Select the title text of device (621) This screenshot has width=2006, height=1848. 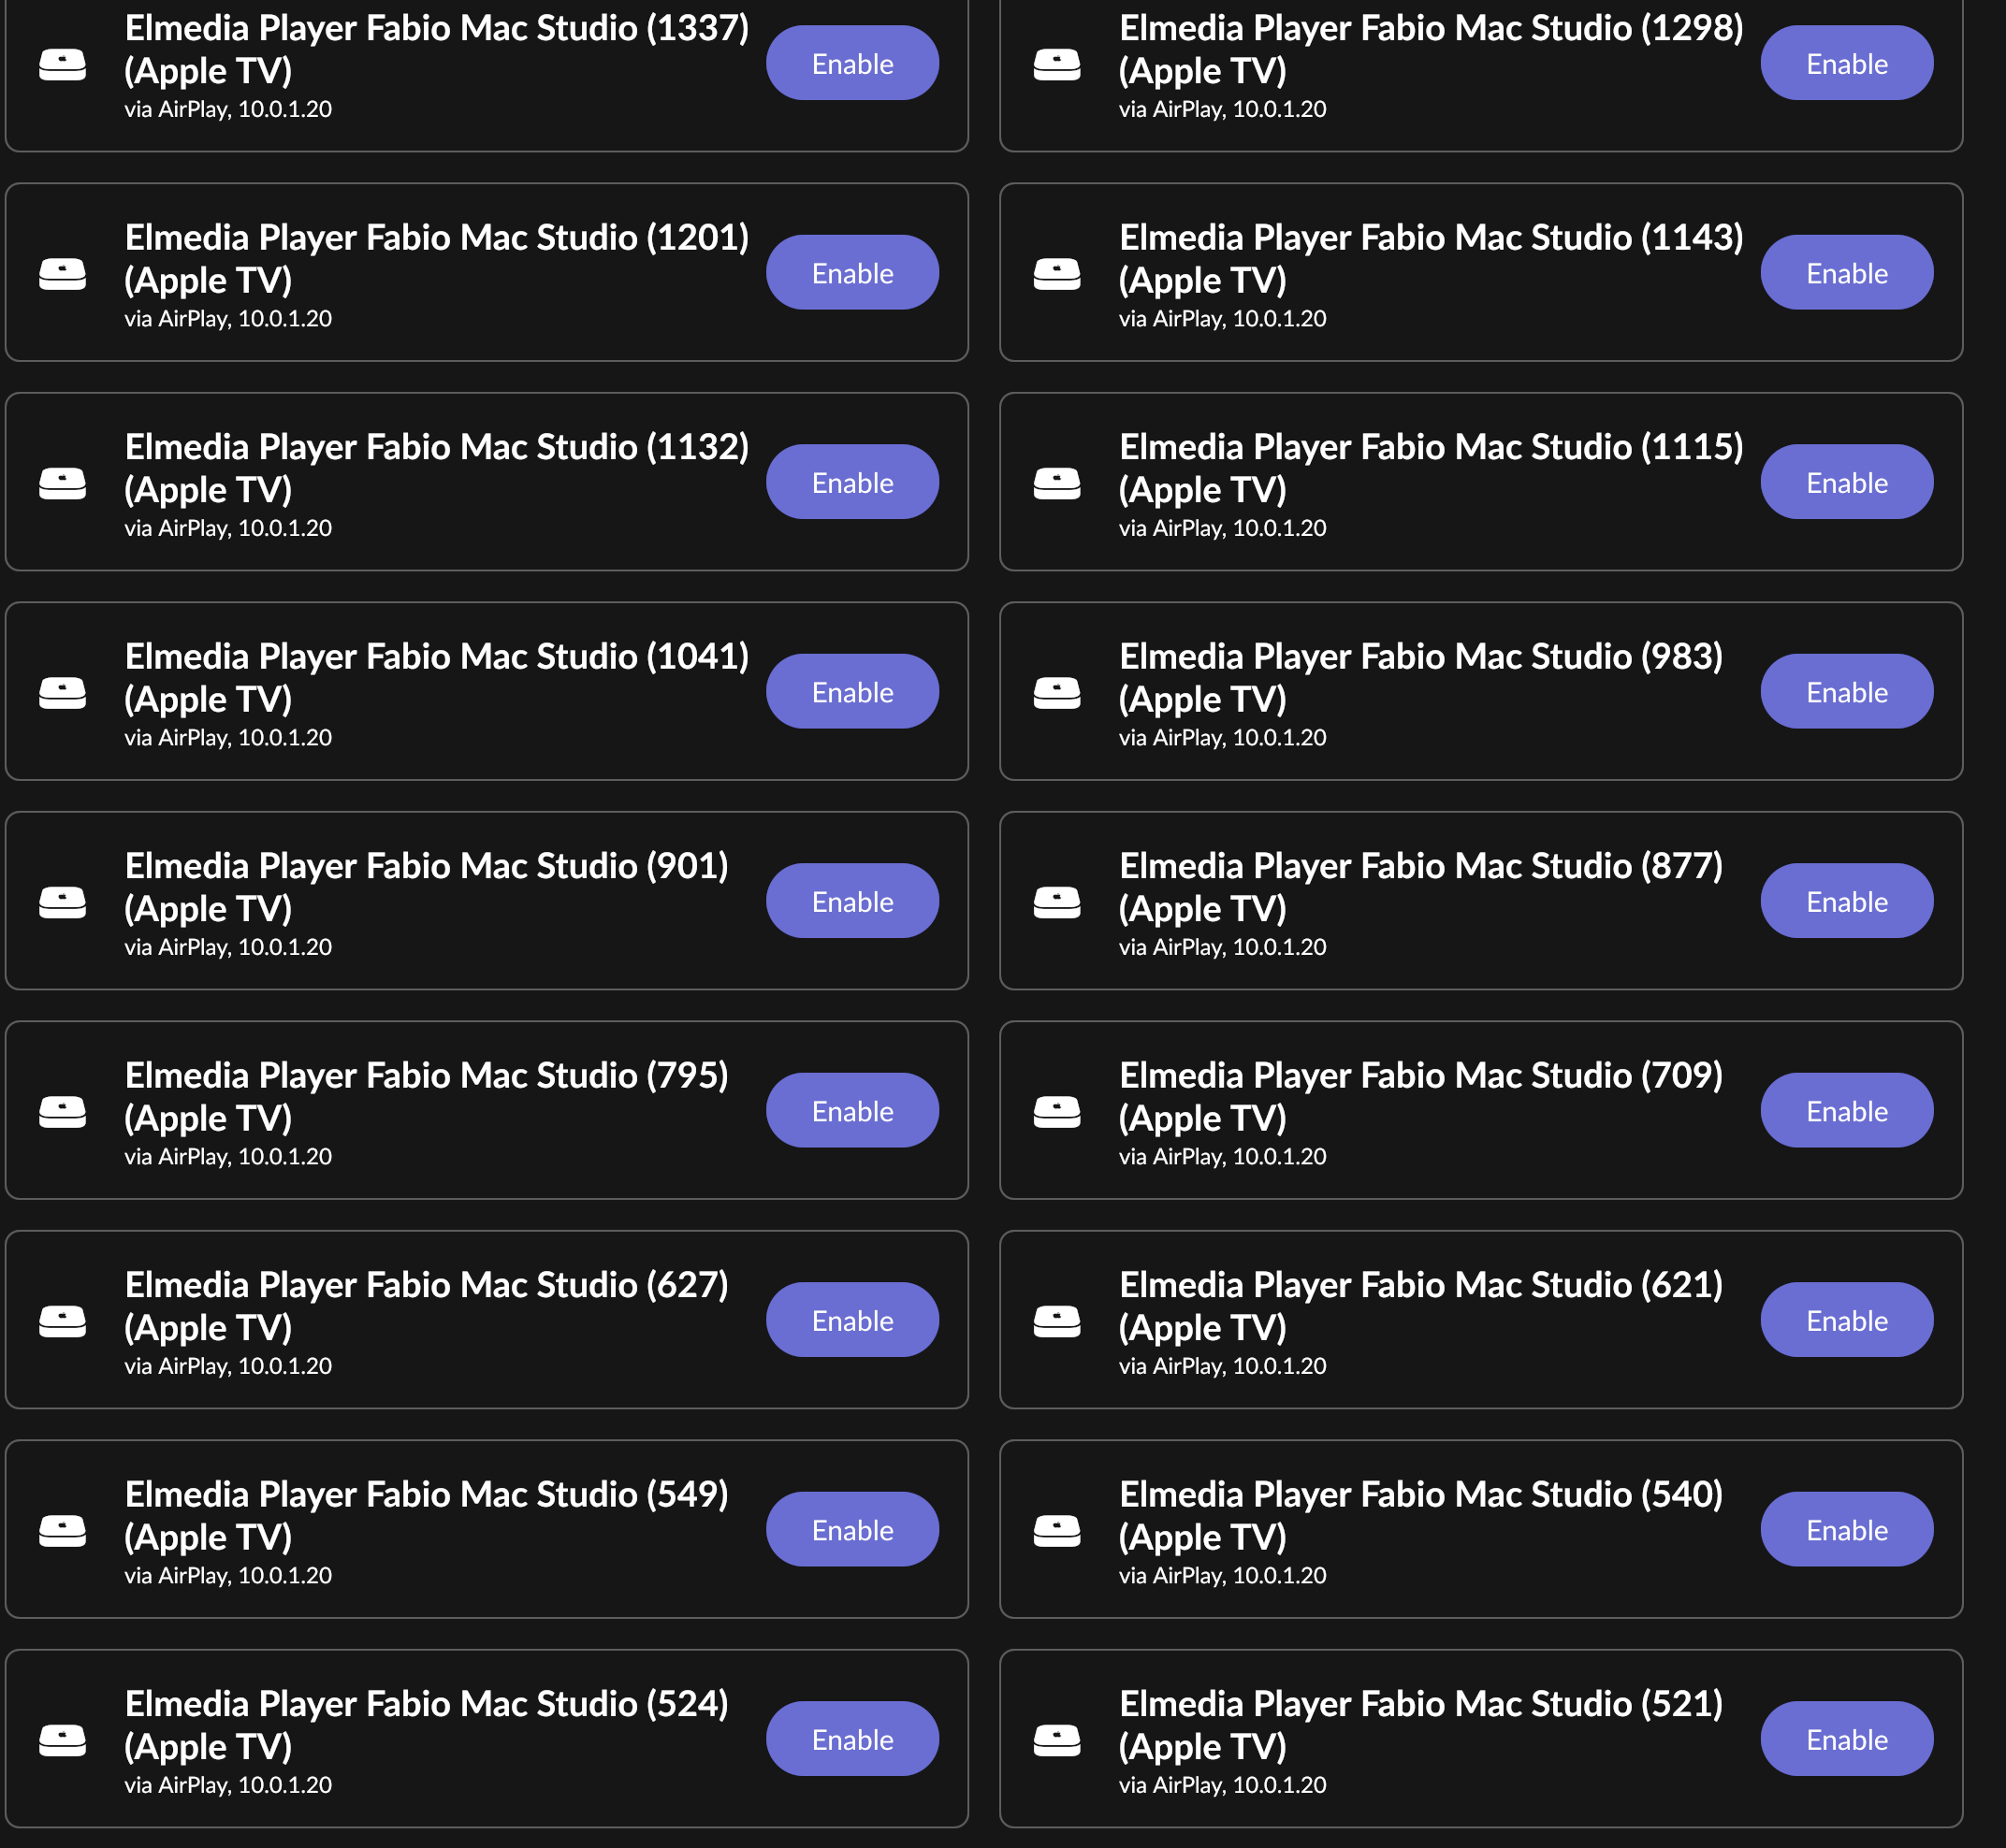1420,1306
